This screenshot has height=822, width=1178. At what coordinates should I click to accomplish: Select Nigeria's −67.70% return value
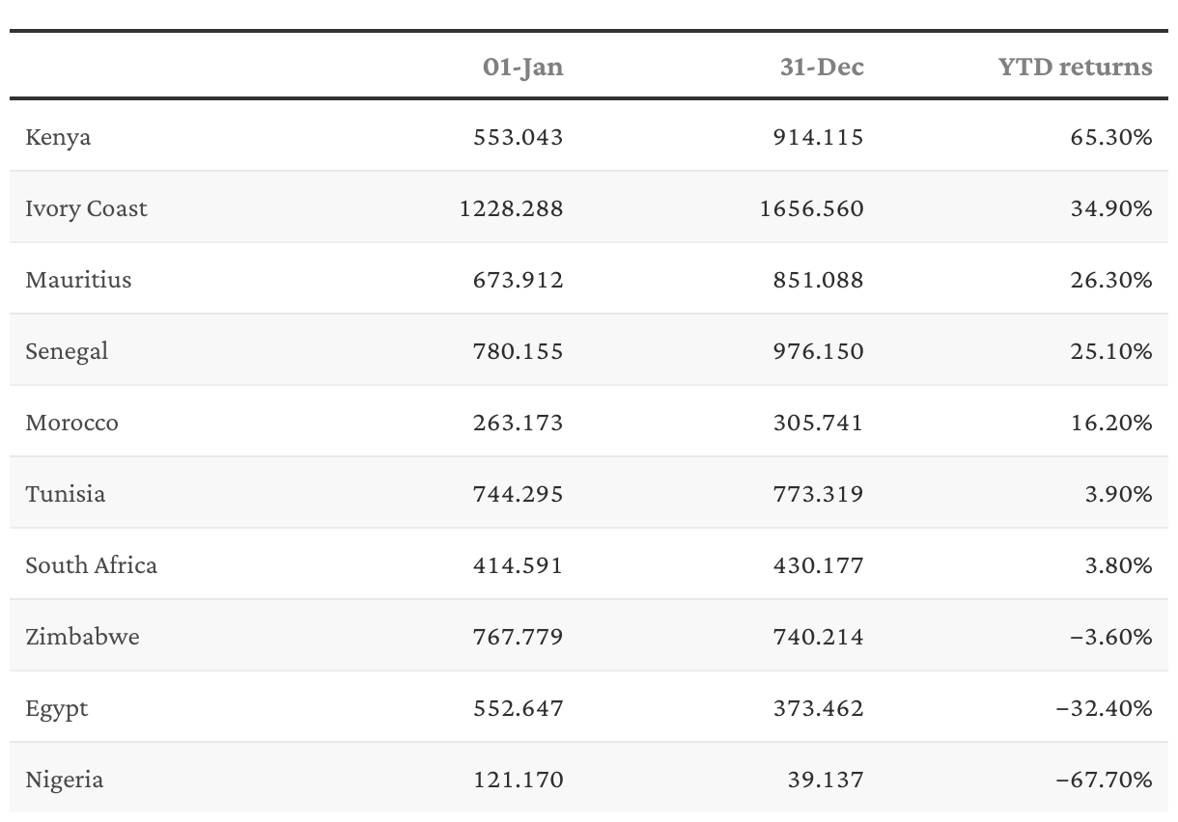click(1104, 780)
